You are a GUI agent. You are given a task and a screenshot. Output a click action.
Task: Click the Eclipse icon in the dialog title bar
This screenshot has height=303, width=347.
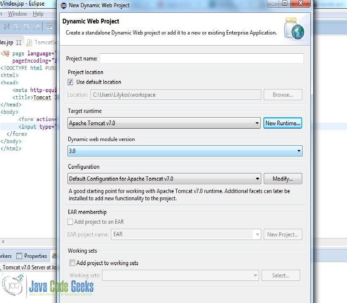(x=64, y=6)
